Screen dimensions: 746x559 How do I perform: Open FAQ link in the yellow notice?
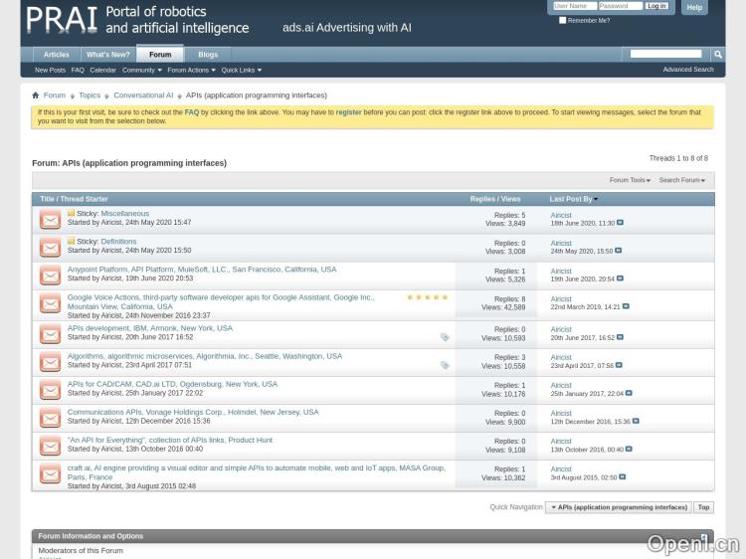192,112
